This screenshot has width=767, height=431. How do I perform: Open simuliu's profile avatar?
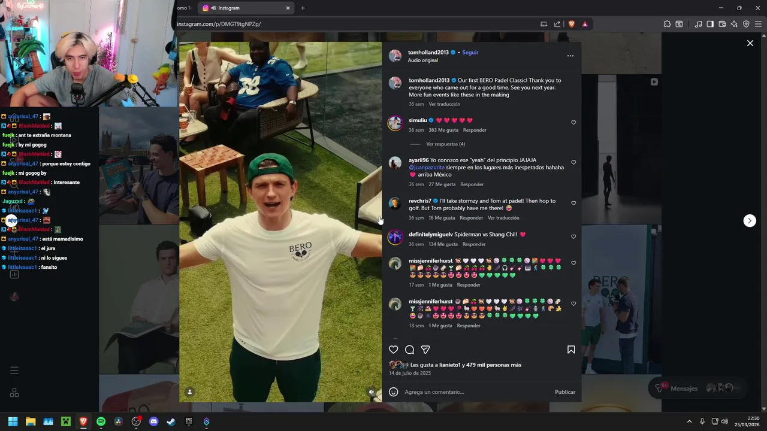pyautogui.click(x=395, y=123)
